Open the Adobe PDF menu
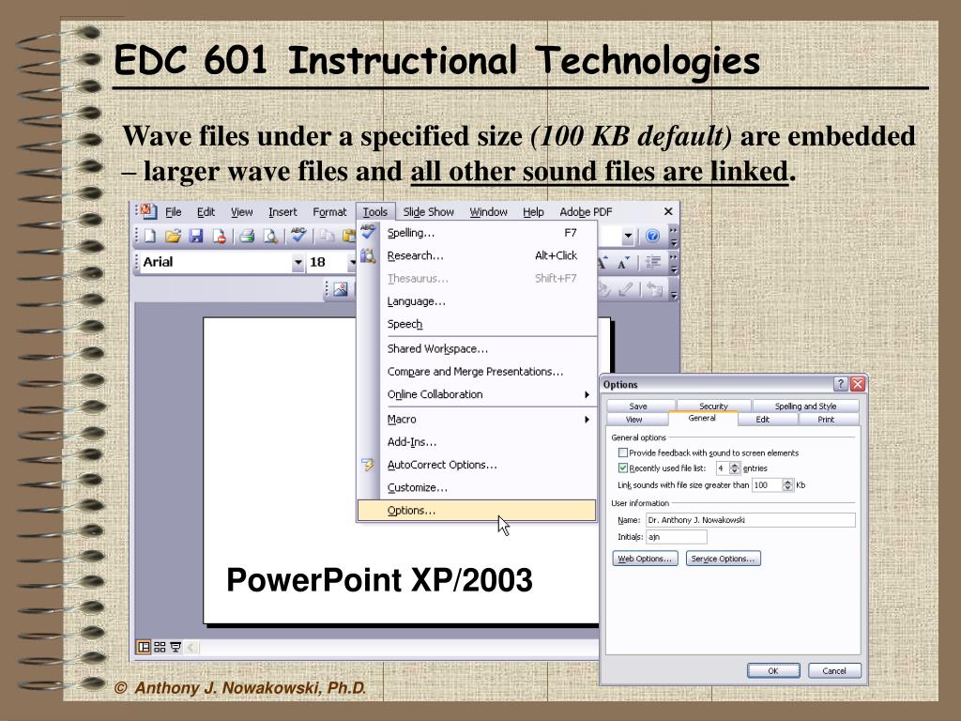The width and height of the screenshot is (961, 721). click(x=586, y=212)
